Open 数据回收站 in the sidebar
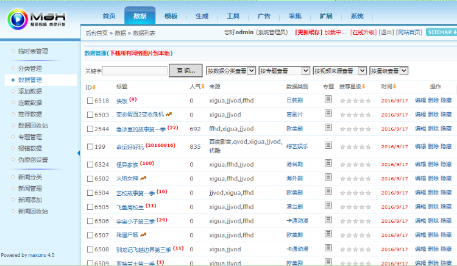Image resolution: width=457 pixels, height=266 pixels. pos(33,126)
